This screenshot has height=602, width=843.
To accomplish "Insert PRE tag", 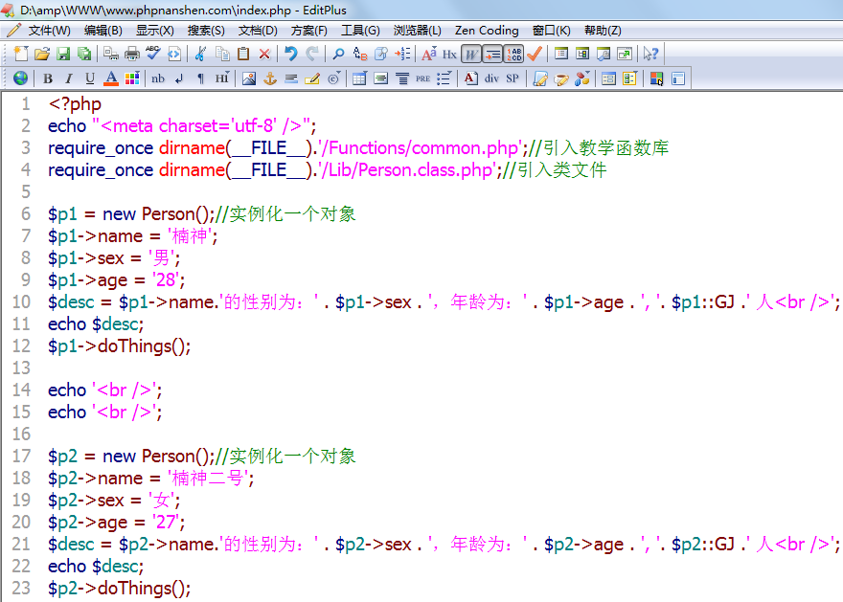I will click(x=423, y=78).
